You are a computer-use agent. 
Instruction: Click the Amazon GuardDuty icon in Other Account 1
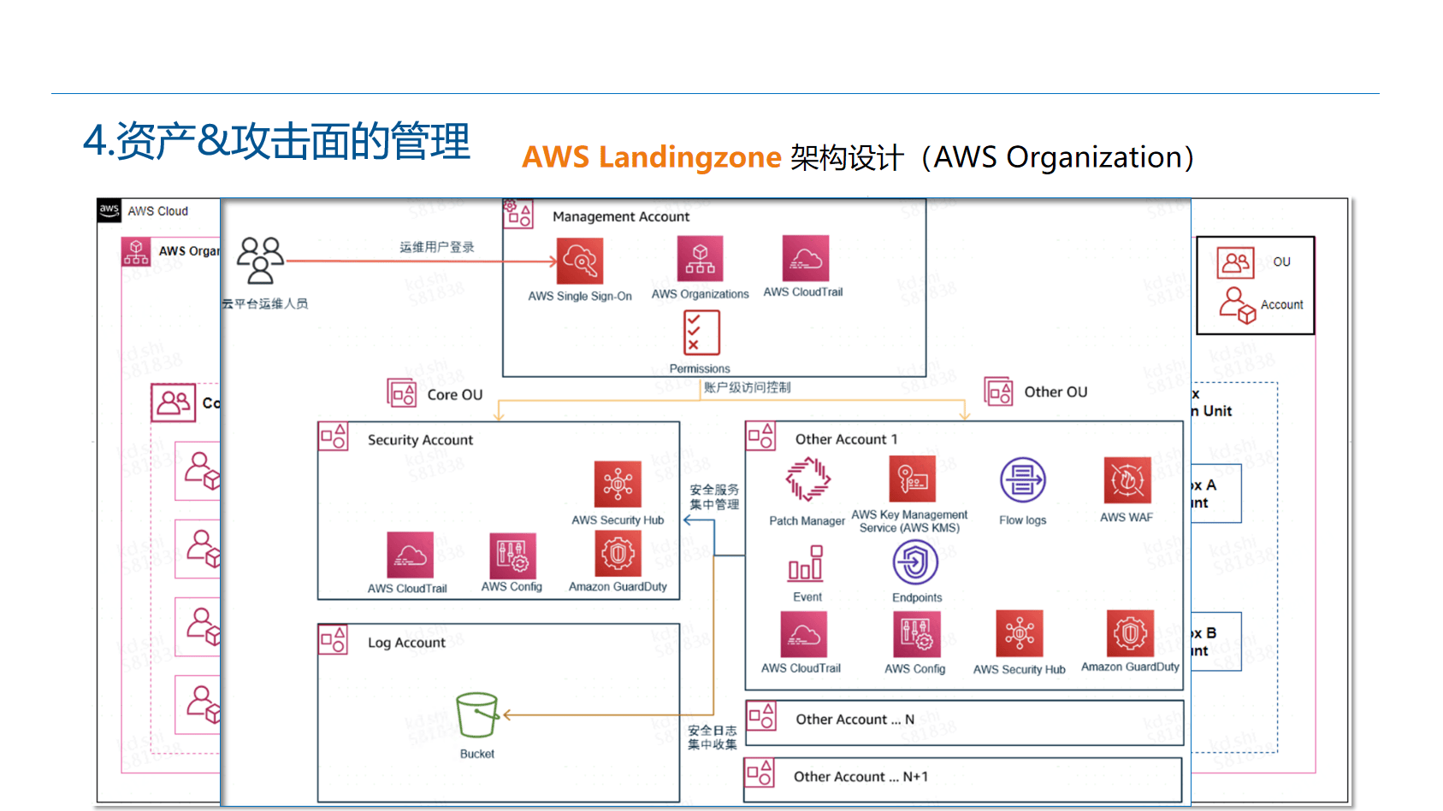[x=1130, y=633]
